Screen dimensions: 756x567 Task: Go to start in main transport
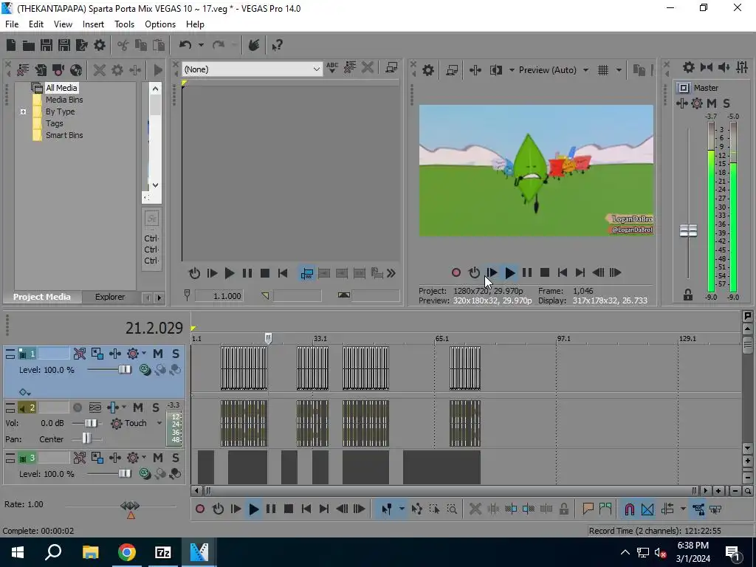(x=306, y=509)
